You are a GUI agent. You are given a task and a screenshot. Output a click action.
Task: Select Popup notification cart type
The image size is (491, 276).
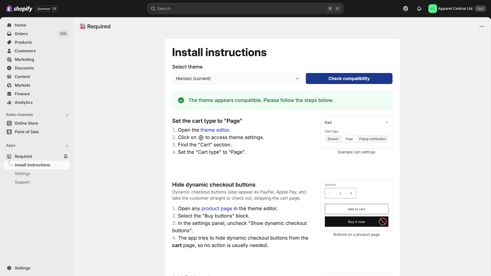pyautogui.click(x=373, y=139)
